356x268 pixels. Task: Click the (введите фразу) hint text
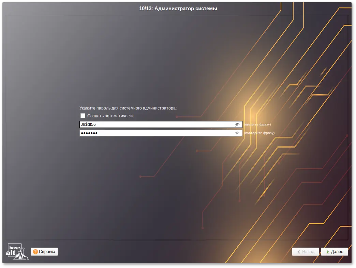click(x=257, y=124)
